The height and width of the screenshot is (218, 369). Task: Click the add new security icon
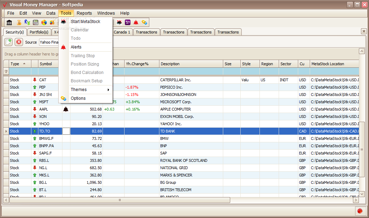click(8, 42)
